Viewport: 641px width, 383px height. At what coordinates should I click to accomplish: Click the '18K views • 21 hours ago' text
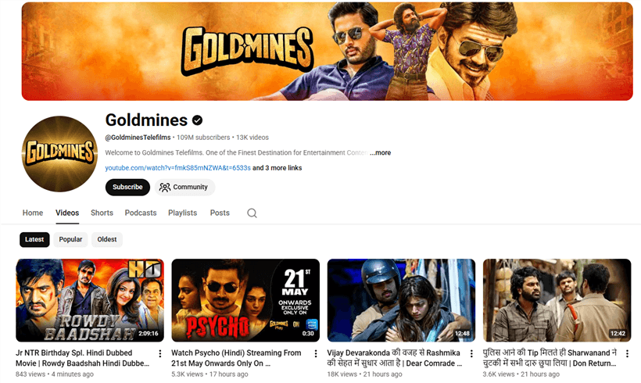(364, 374)
